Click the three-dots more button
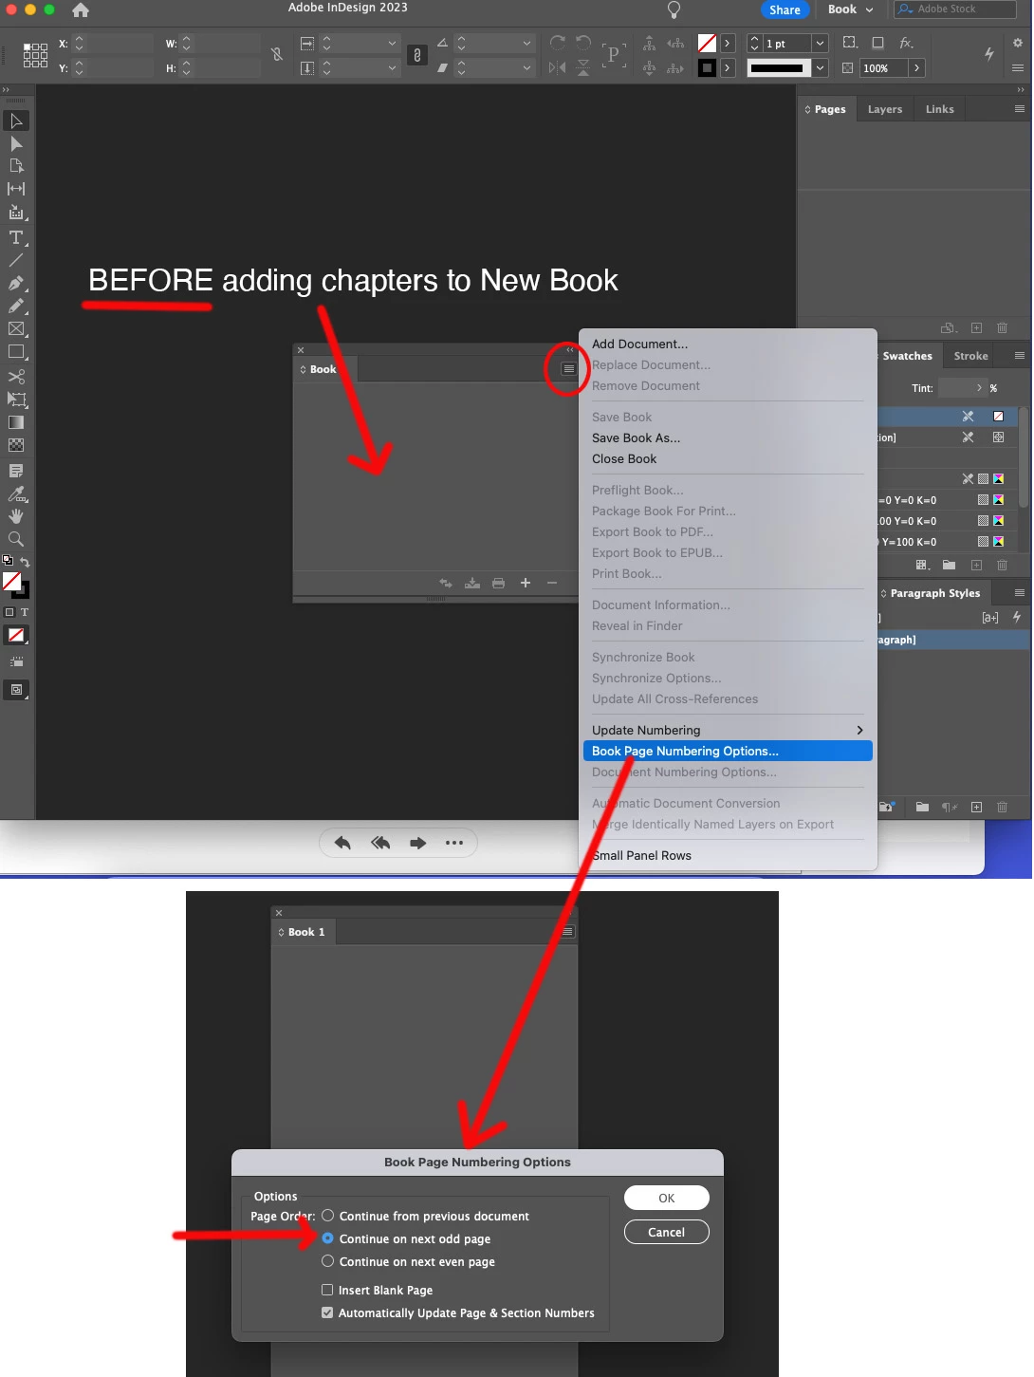Image resolution: width=1034 pixels, height=1377 pixels. click(454, 843)
